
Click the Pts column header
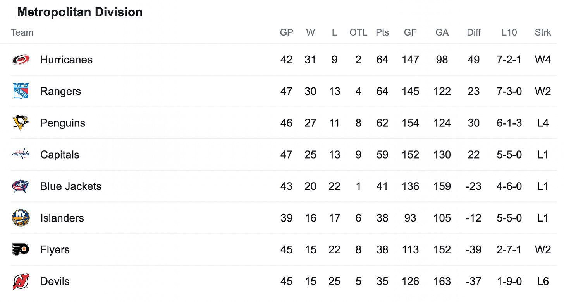[x=382, y=32]
